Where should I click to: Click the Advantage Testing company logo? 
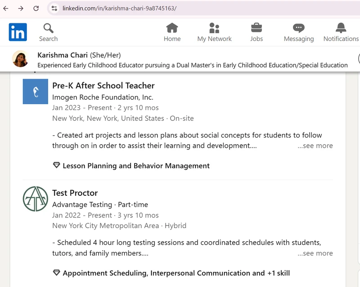[36, 199]
